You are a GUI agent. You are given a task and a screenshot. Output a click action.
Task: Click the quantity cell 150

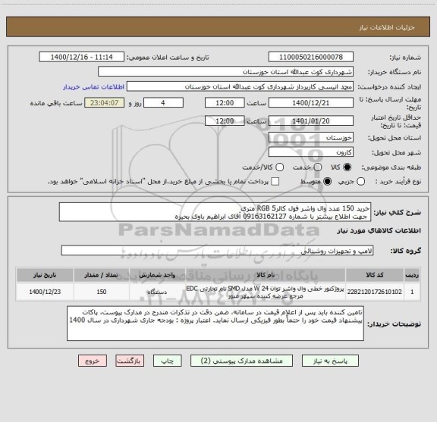(x=102, y=292)
